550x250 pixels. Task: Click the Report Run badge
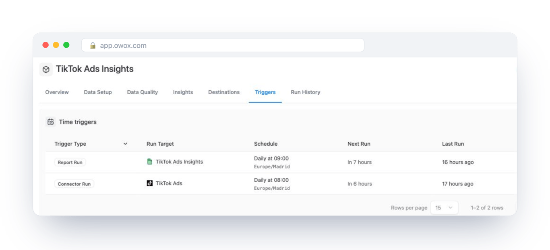pos(70,163)
